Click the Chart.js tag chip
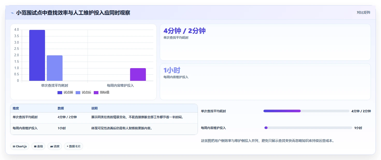Viewport: 381px width, 160px height. click(x=20, y=146)
